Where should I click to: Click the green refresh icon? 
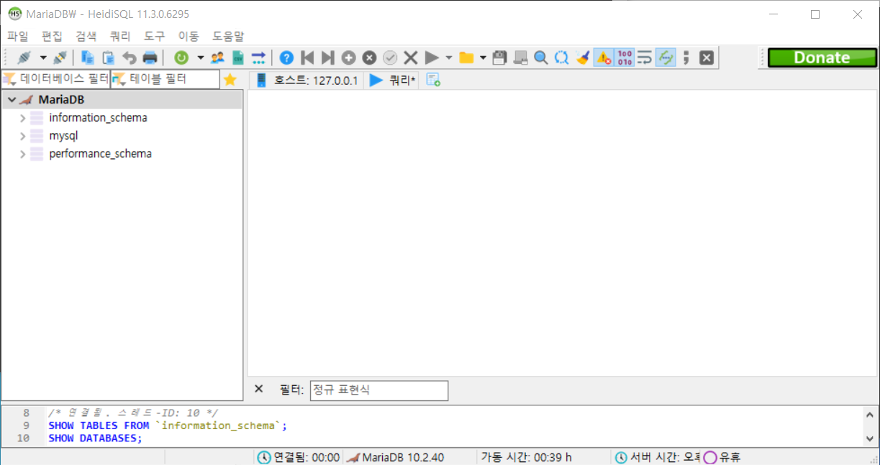tap(181, 57)
